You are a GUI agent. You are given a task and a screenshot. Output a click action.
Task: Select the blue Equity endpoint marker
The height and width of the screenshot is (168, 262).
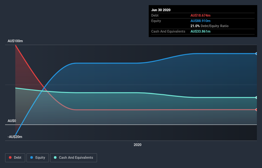(257, 54)
